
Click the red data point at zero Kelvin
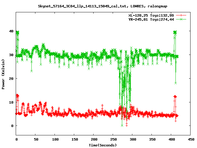pos(127,125)
